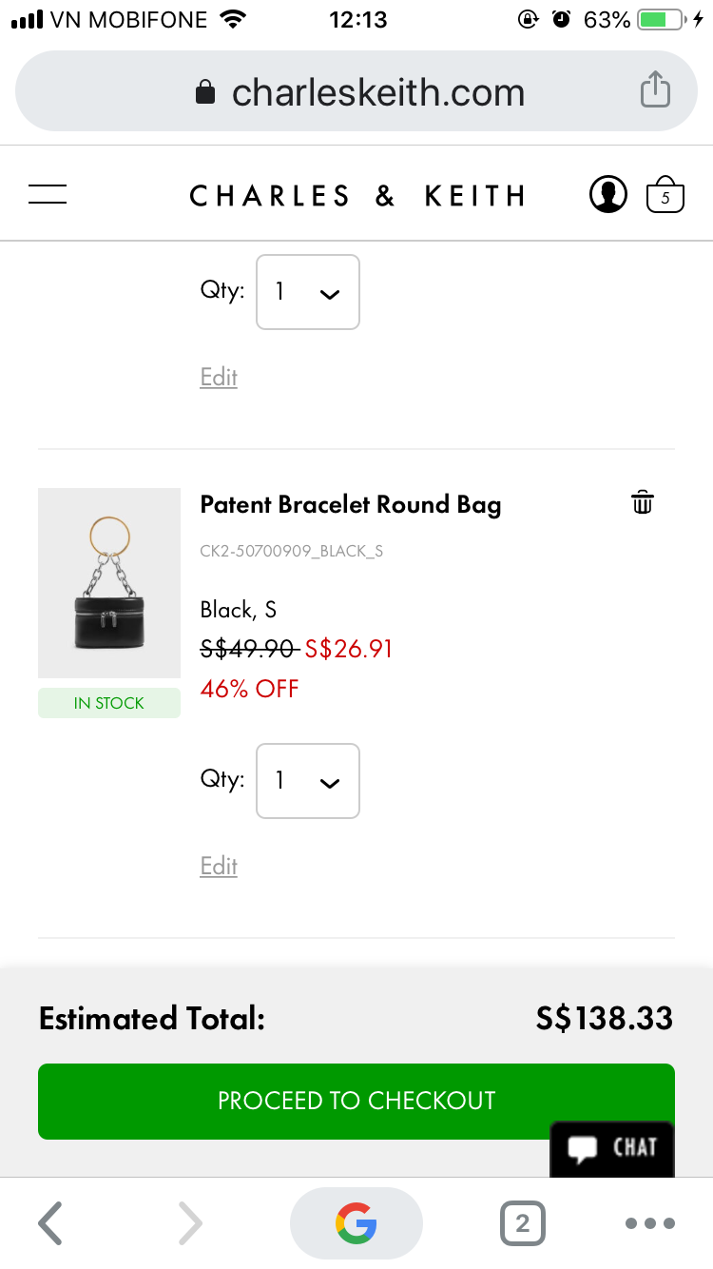Tap the Patent Bracelet Round Bag product title
Viewport: 713px width, 1269px height.
[x=350, y=504]
